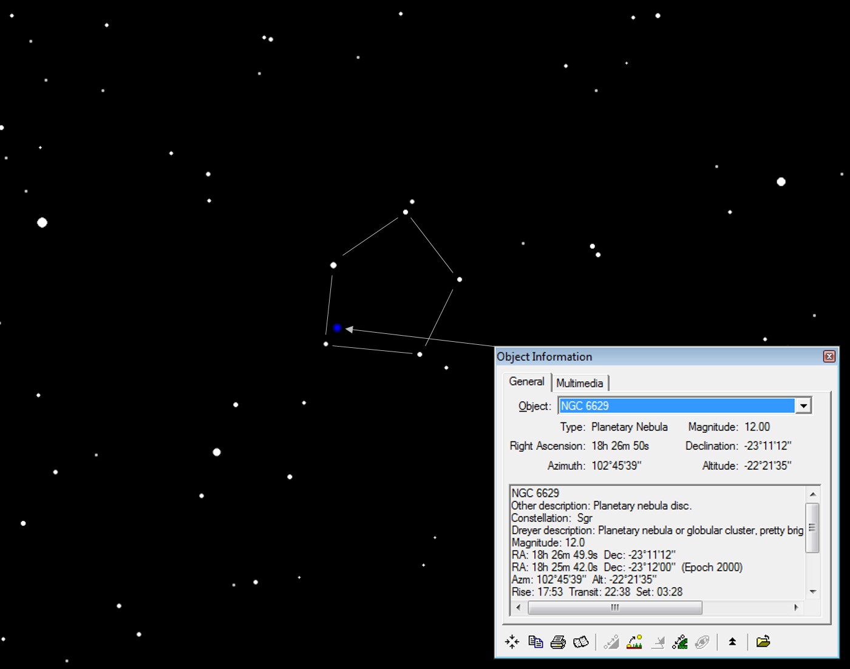Click the greyed-out slew arrow icon

[658, 642]
